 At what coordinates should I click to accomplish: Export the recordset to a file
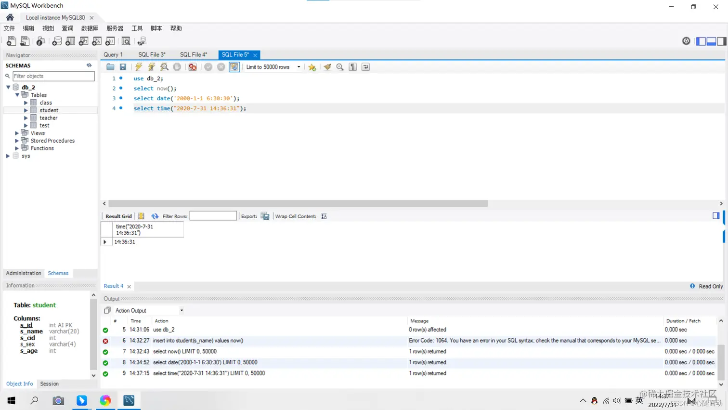pyautogui.click(x=265, y=216)
